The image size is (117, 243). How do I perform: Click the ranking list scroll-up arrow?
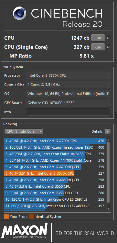pyautogui.click(x=108, y=140)
